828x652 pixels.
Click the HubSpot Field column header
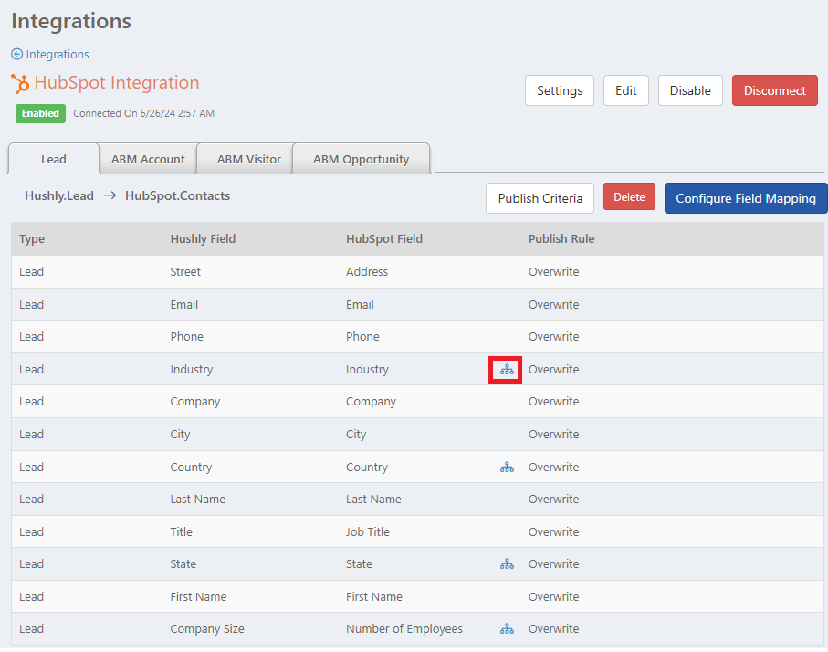(384, 239)
